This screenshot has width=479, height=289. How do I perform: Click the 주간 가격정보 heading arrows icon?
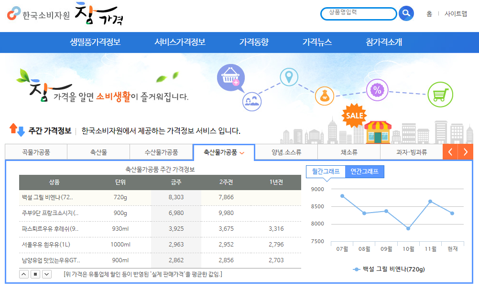point(17,130)
